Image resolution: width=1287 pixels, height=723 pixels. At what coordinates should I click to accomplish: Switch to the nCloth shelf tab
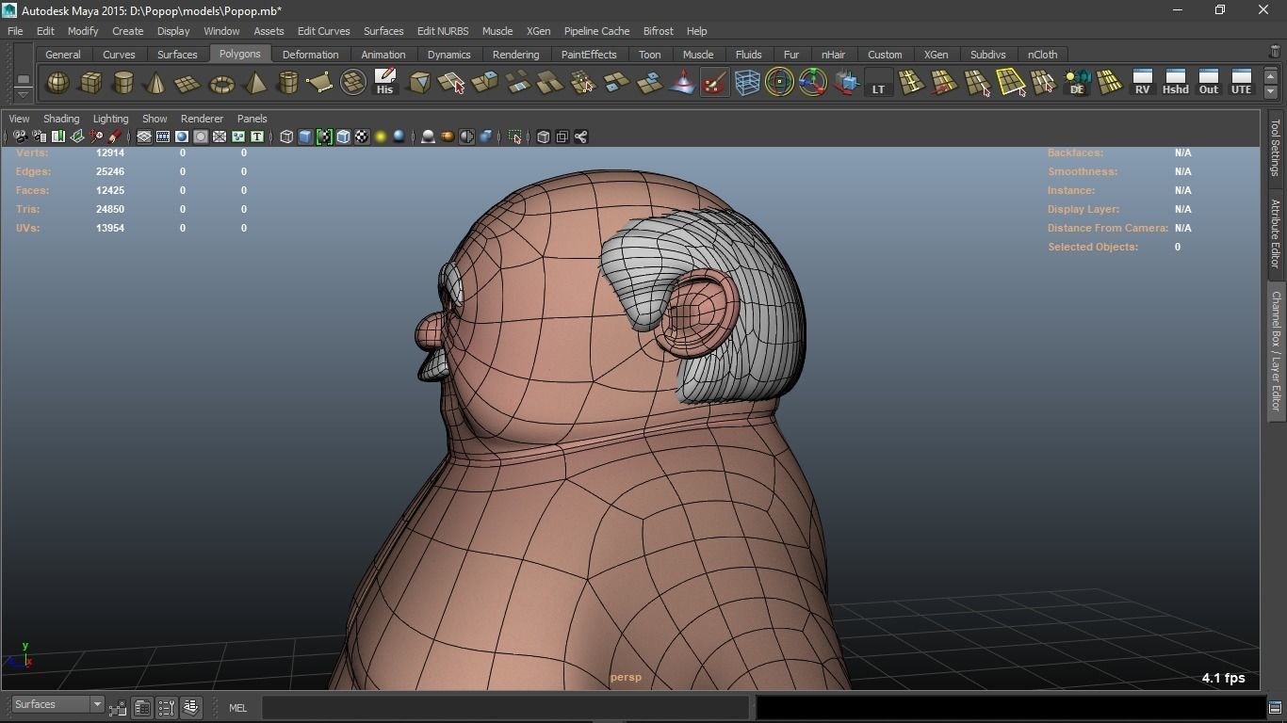pyautogui.click(x=1042, y=55)
